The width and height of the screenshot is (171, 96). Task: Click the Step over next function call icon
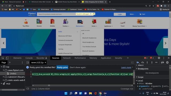pos(142,62)
